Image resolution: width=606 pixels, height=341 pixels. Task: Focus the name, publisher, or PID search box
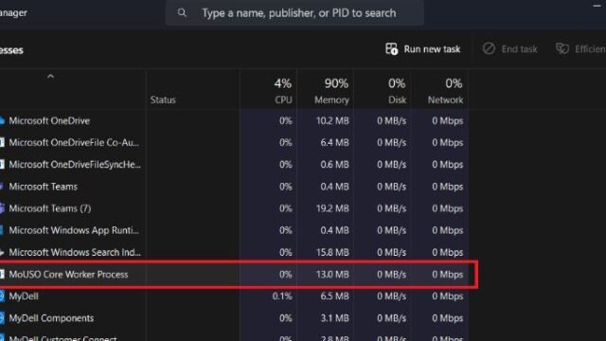[294, 12]
